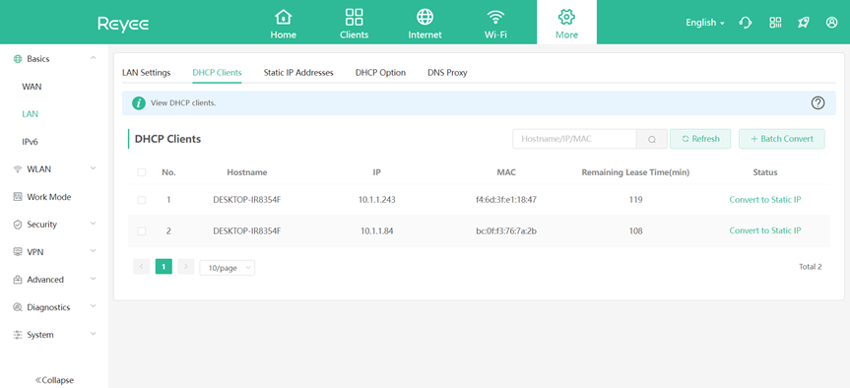850x388 pixels.
Task: Switch to the Static IP Addresses tab
Action: click(298, 73)
